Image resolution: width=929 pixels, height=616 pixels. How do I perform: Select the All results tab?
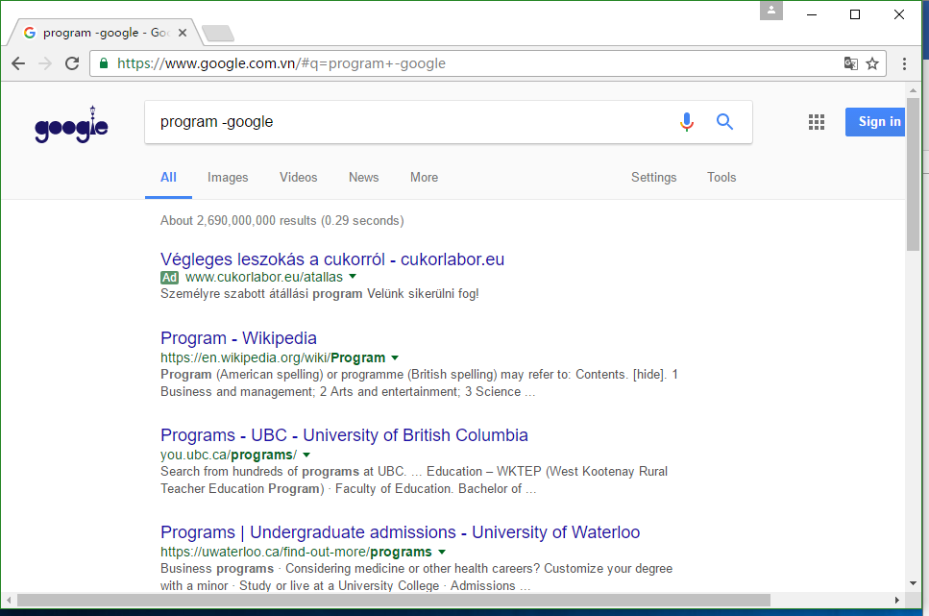pos(168,177)
